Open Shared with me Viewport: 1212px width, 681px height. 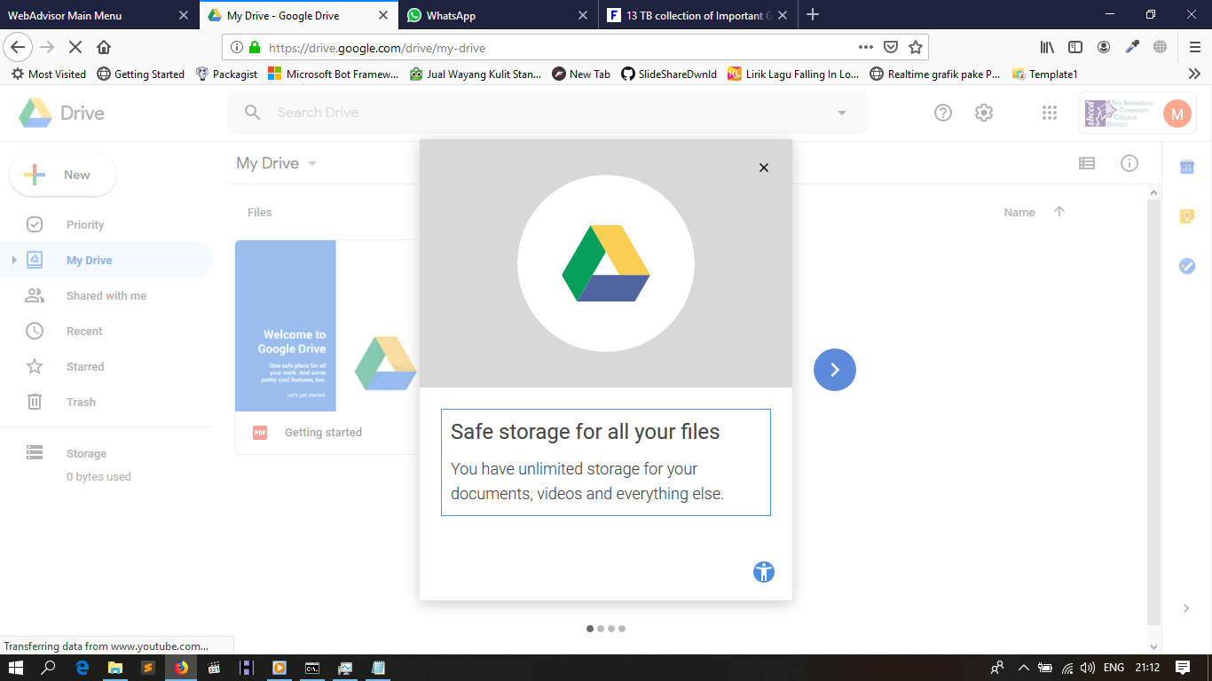coord(106,296)
